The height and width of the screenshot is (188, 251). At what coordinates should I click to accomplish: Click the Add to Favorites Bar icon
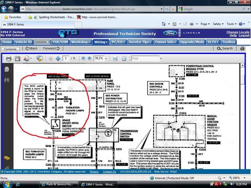(x=30, y=17)
